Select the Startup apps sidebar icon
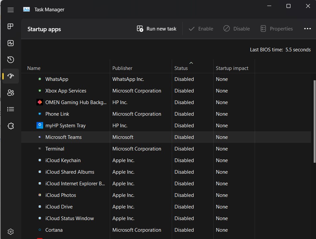This screenshot has height=239, width=316. point(10,76)
